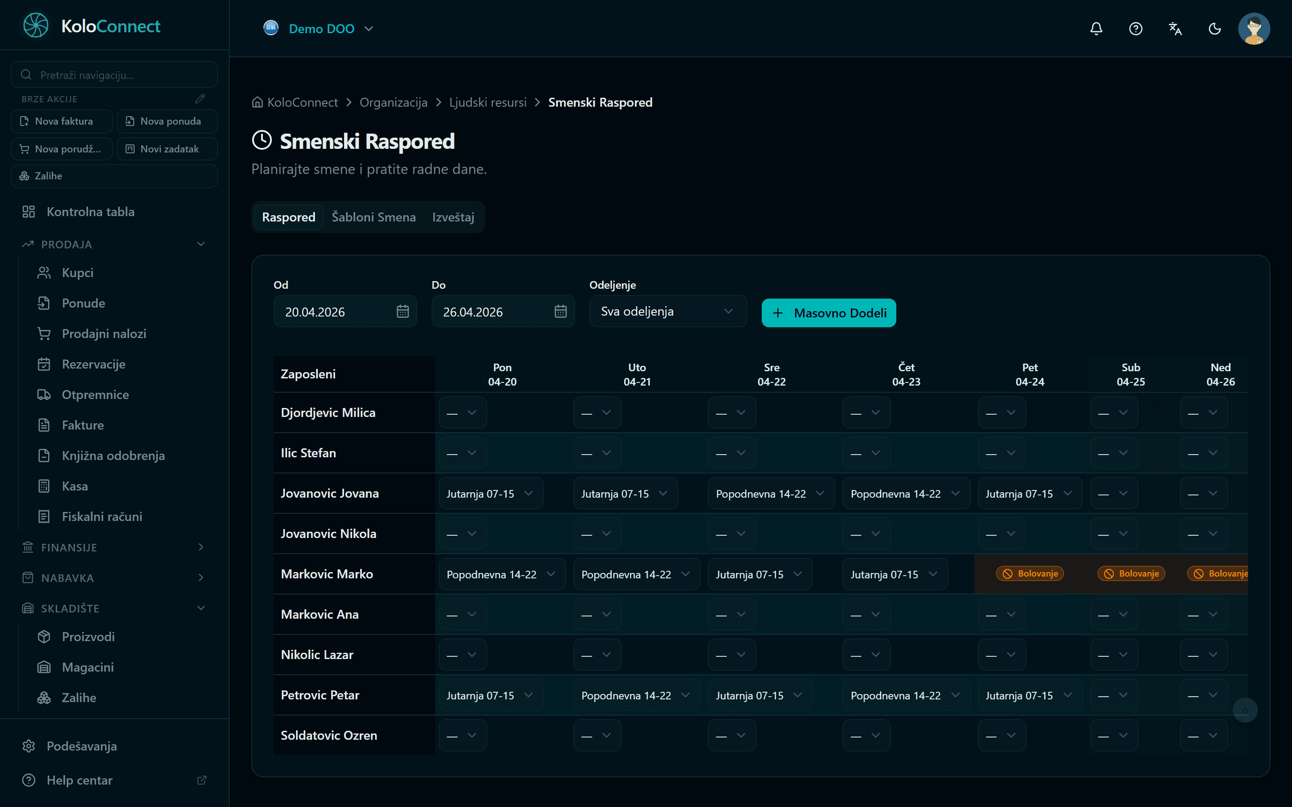Change Markovic Marko Tuesday Popodnevna shift
1292x807 pixels.
click(x=637, y=574)
